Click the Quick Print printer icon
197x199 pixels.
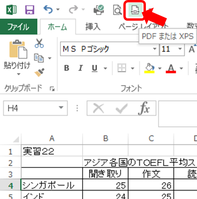(x=98, y=10)
